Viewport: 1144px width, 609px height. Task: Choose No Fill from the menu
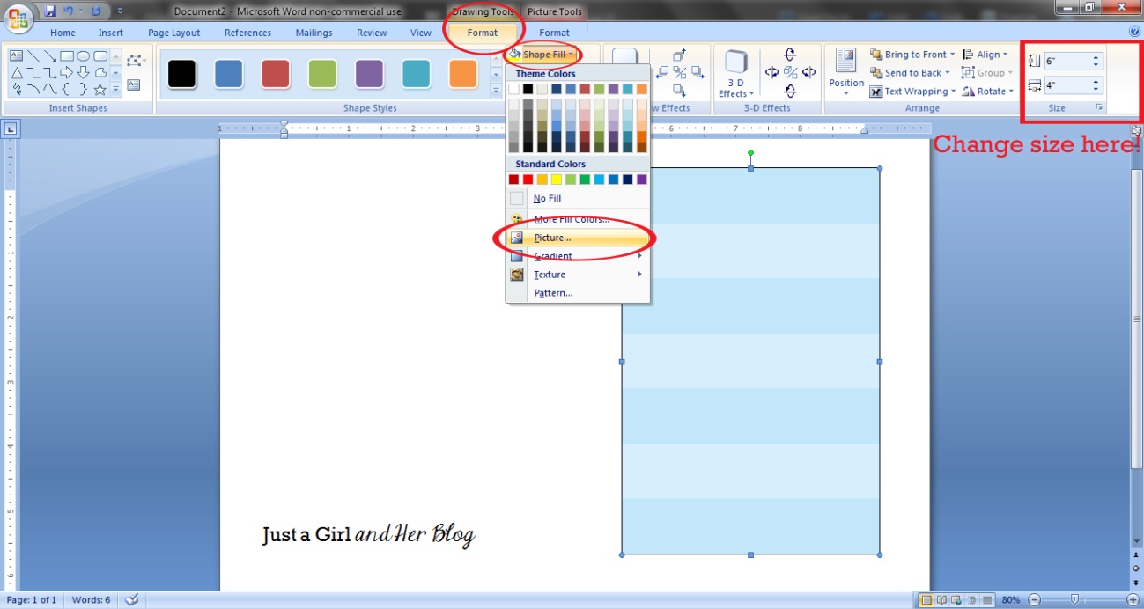[578, 199]
